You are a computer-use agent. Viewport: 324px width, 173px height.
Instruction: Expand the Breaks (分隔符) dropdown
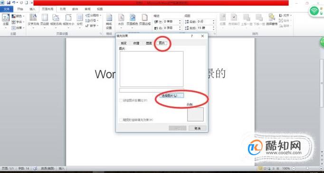(94, 16)
